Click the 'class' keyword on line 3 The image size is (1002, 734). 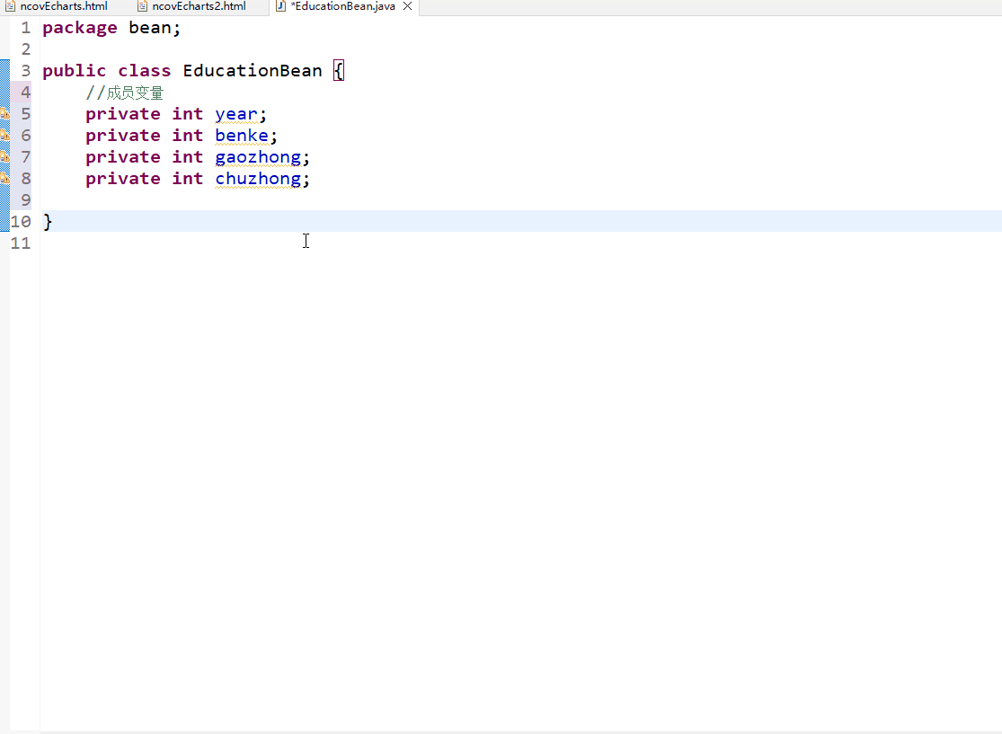(x=145, y=70)
